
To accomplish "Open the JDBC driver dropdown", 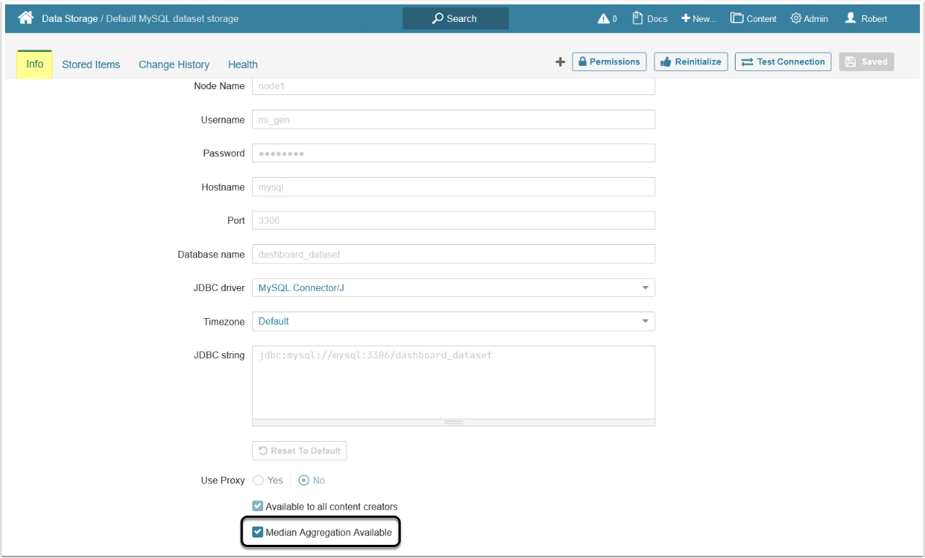I will 453,287.
